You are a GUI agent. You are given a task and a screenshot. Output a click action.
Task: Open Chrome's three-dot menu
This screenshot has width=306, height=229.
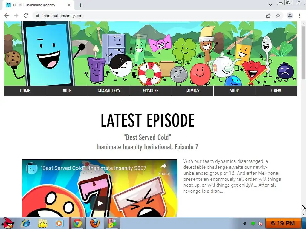[299, 16]
